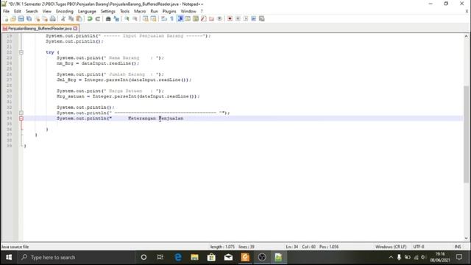
Task: Open the Run menu
Action: 154,11
